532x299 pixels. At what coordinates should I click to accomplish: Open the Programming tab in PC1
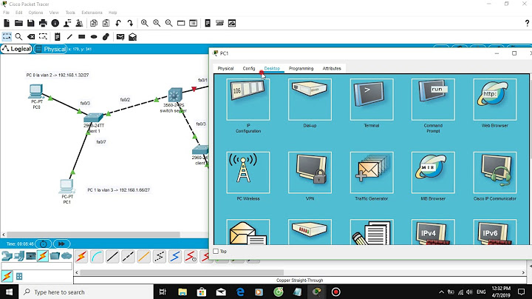pyautogui.click(x=301, y=68)
